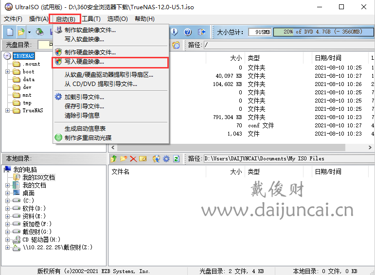This screenshot has height=275, width=375.
Task: Select the tmp folder in disc tree
Action: [27, 103]
